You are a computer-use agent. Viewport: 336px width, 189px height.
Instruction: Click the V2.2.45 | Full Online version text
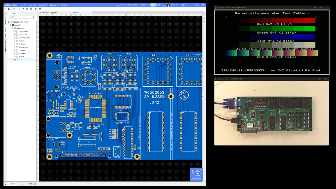coord(130,5)
